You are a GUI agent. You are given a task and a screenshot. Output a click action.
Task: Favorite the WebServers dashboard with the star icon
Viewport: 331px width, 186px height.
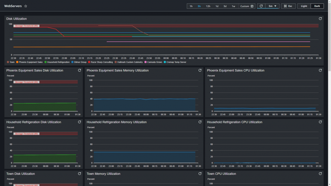point(26,6)
